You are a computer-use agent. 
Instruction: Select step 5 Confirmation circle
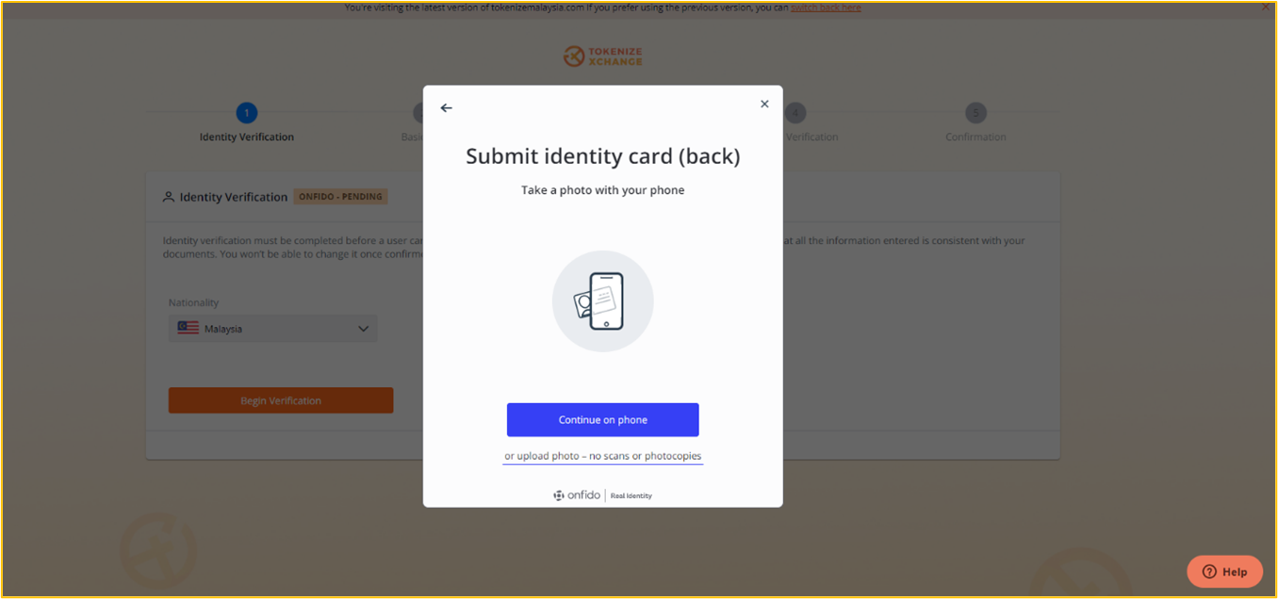[976, 113]
